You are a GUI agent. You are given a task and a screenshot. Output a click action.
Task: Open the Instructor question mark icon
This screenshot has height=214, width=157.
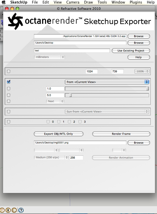tap(21, 210)
